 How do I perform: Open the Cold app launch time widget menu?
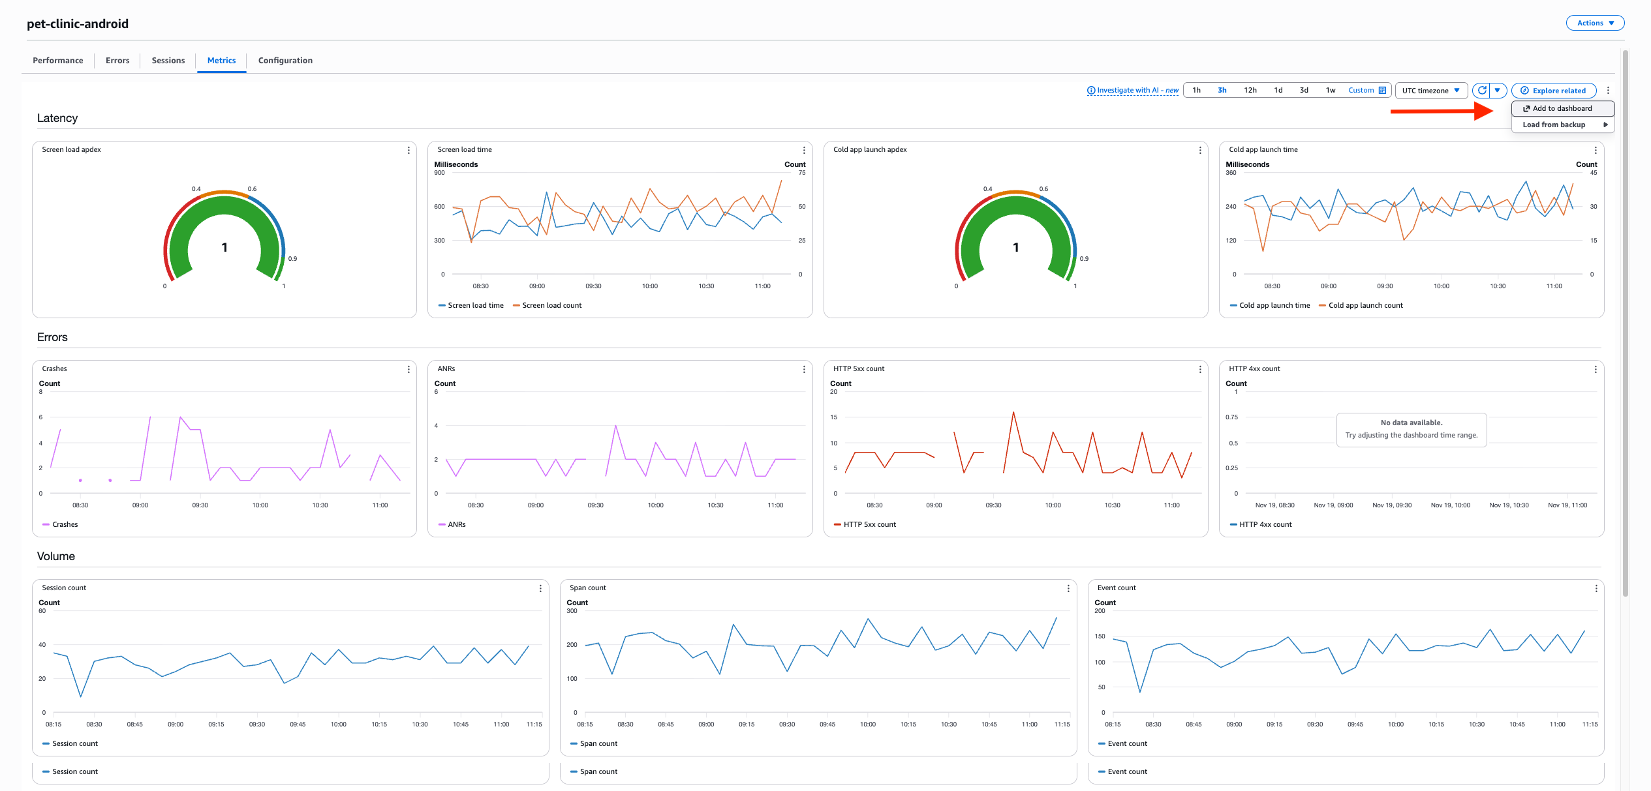(1595, 150)
